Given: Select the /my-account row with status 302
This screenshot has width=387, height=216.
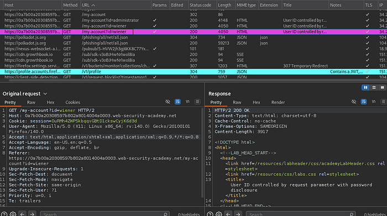Looking at the screenshot, I should point(193,14).
